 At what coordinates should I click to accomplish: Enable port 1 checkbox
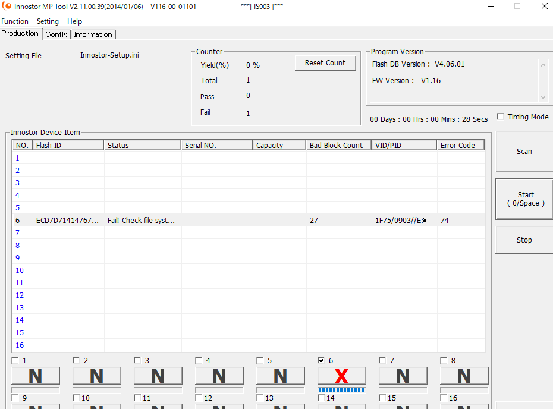[15, 360]
